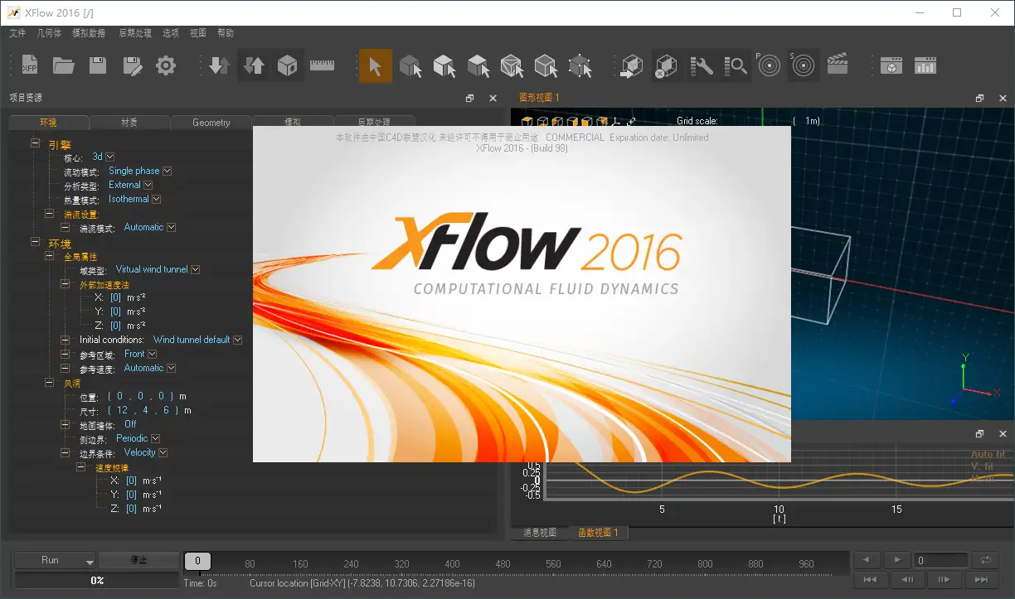Save the project with the floppy disk icon
This screenshot has height=599, width=1015.
(98, 65)
